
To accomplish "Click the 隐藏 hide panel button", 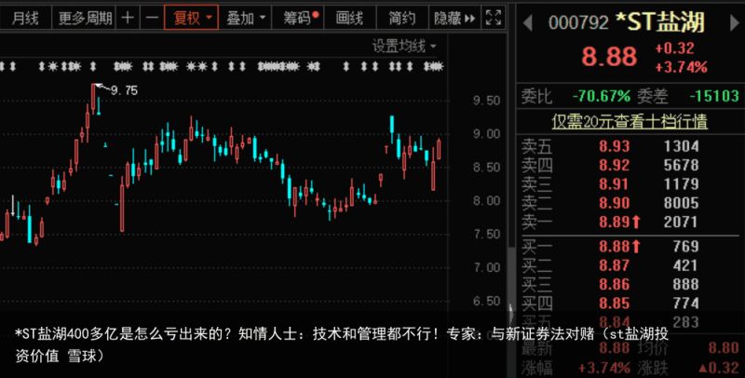I will pos(454,19).
